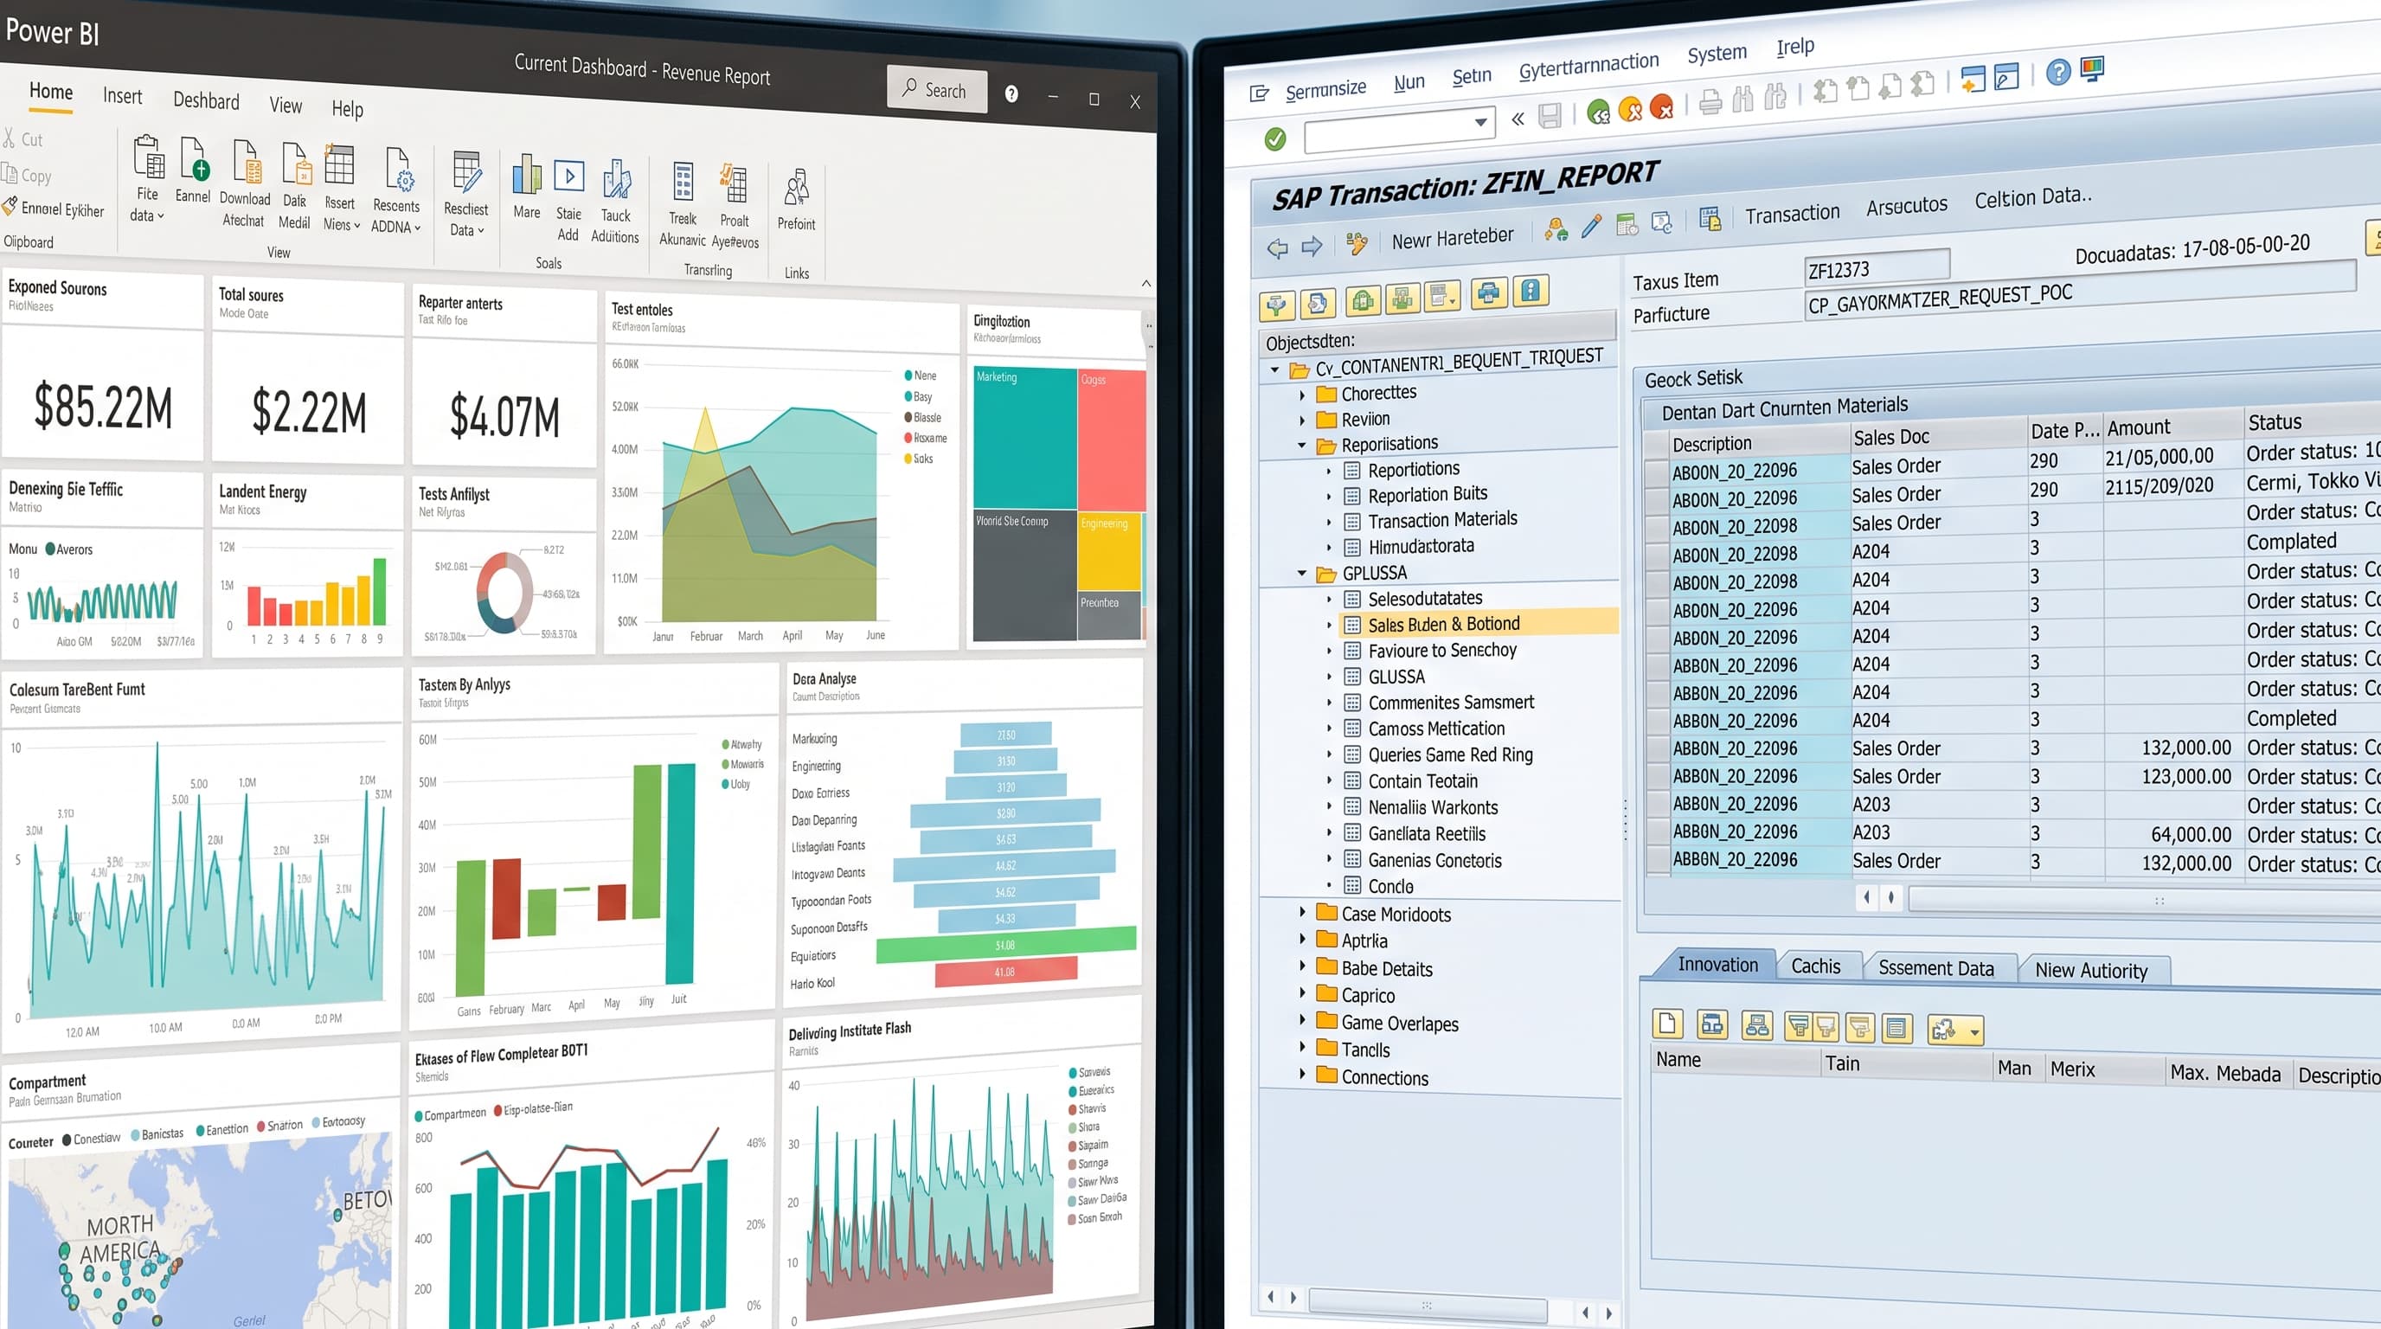The width and height of the screenshot is (2381, 1329).
Task: Click the Arsucutos button
Action: pyautogui.click(x=1906, y=206)
